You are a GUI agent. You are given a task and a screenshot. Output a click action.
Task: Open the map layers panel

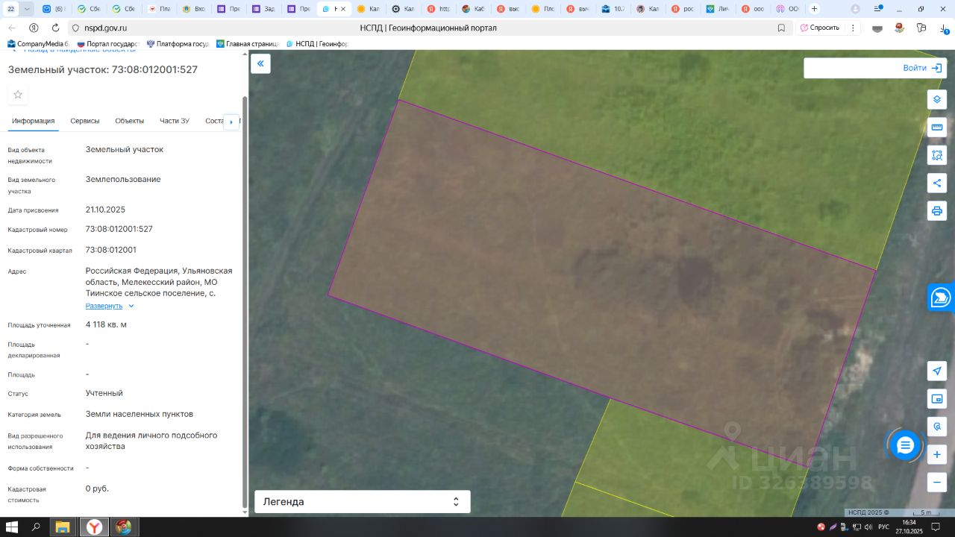pyautogui.click(x=937, y=99)
